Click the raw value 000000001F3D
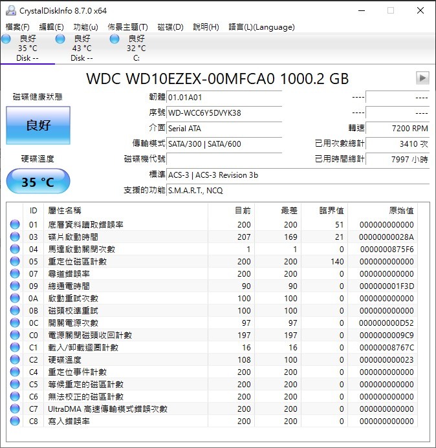436x448 pixels. pos(387,286)
